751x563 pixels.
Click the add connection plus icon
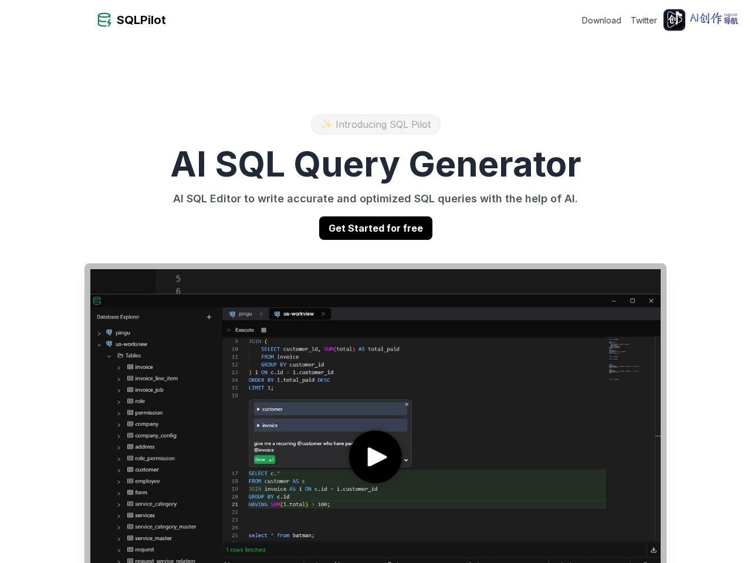click(x=209, y=317)
